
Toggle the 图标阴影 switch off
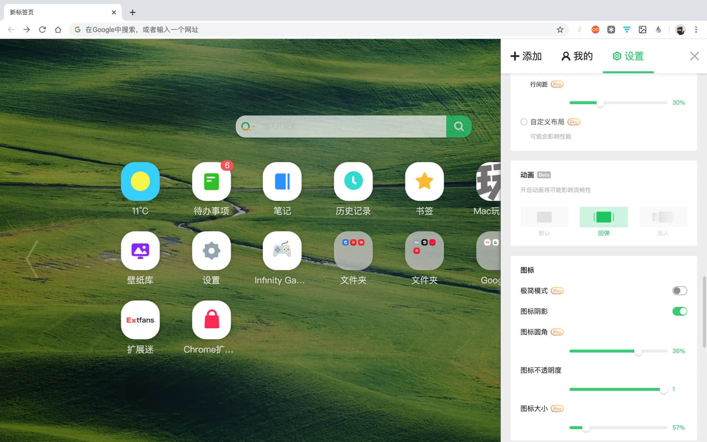tap(680, 311)
